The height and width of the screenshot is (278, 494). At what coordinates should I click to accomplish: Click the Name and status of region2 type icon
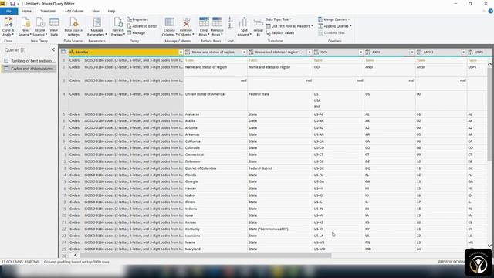251,52
